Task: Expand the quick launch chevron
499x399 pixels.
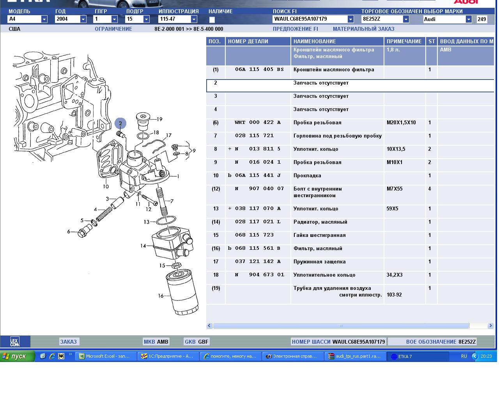Action: pos(71,355)
